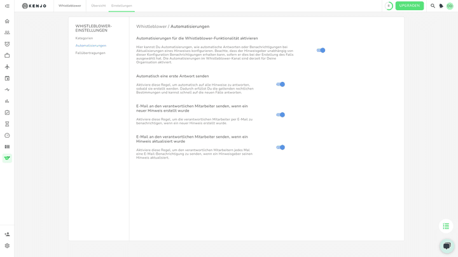Open the bar chart analytics icon

tap(7, 101)
